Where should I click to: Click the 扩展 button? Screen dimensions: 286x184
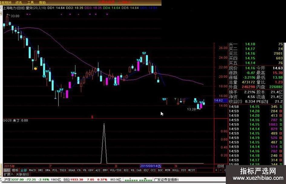click(x=8, y=175)
